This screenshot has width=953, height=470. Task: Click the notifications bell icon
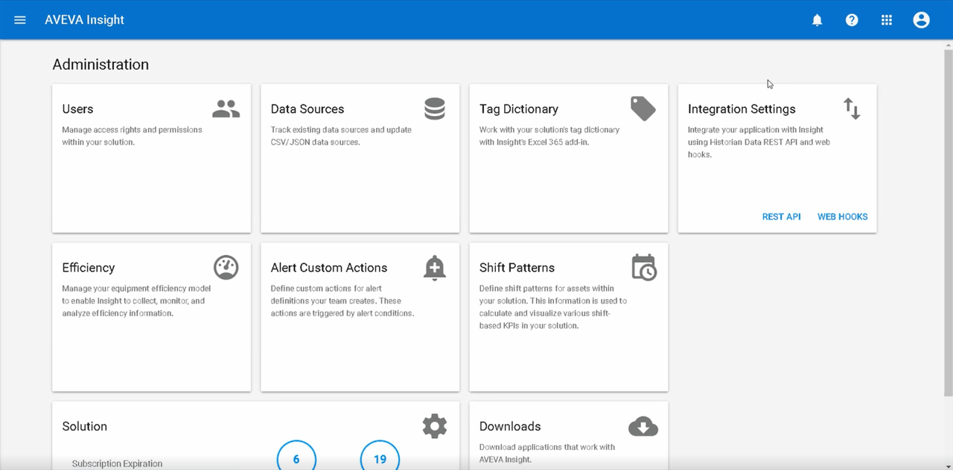pyautogui.click(x=817, y=20)
